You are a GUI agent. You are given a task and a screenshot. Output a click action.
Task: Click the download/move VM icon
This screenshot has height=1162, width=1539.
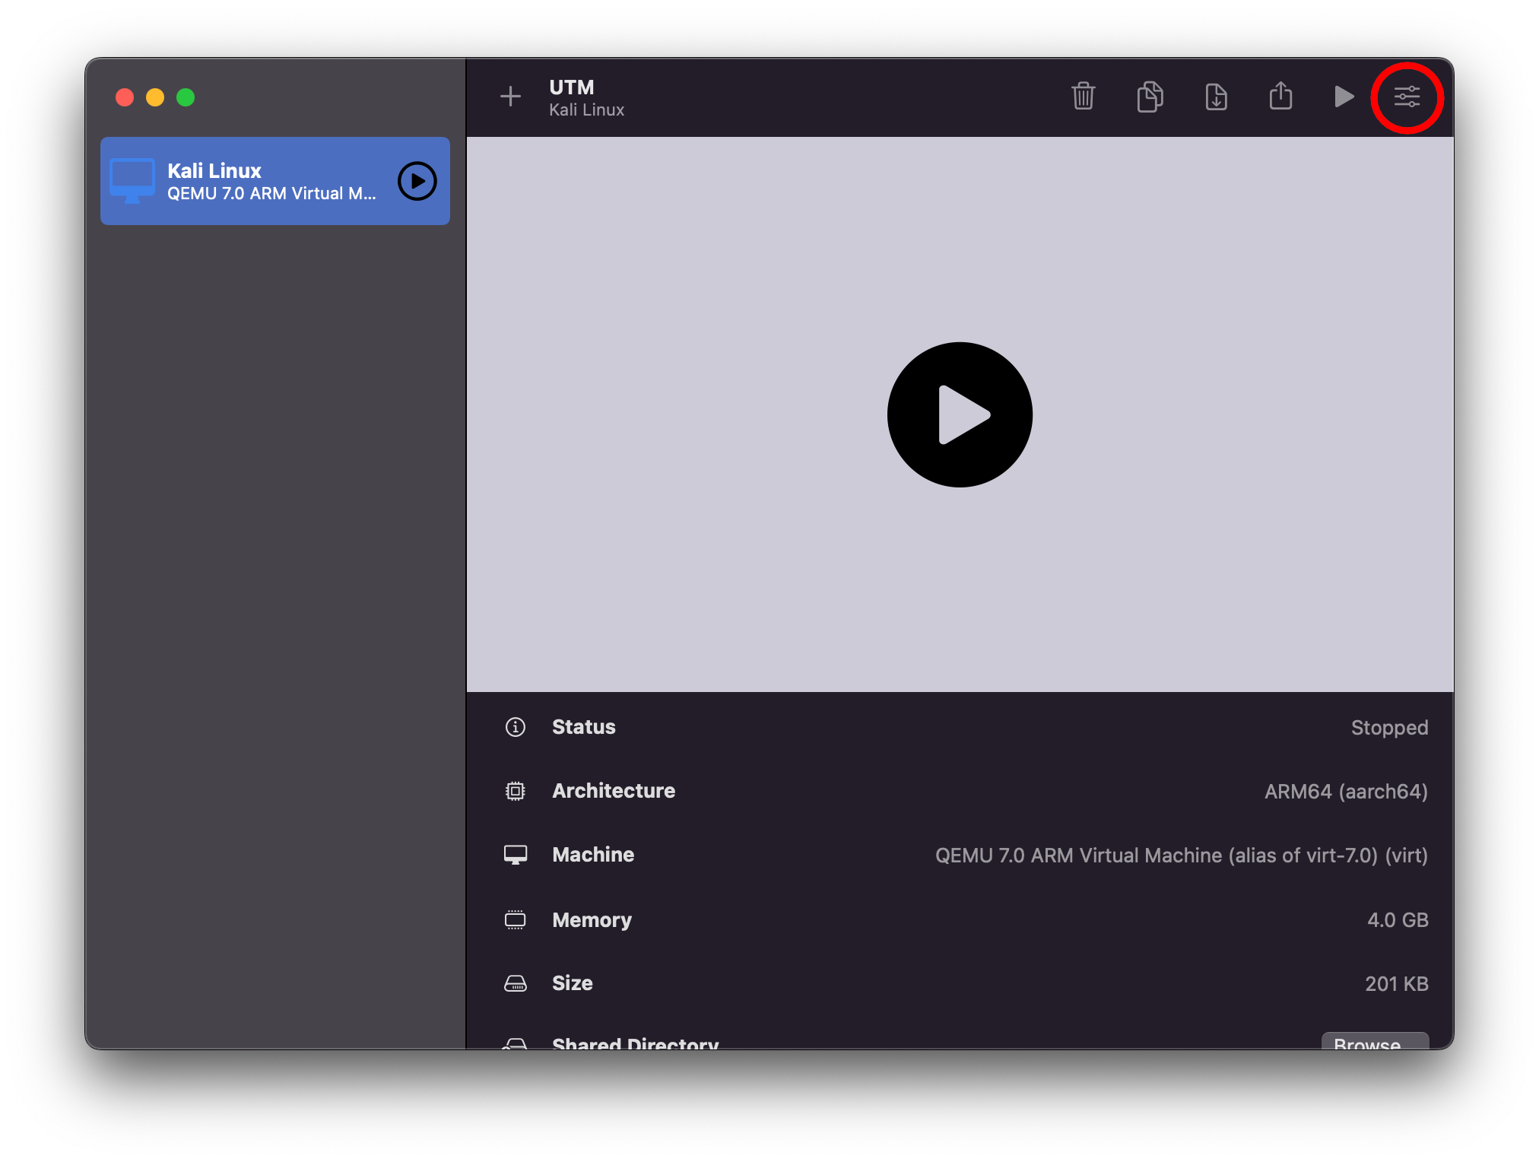point(1215,97)
